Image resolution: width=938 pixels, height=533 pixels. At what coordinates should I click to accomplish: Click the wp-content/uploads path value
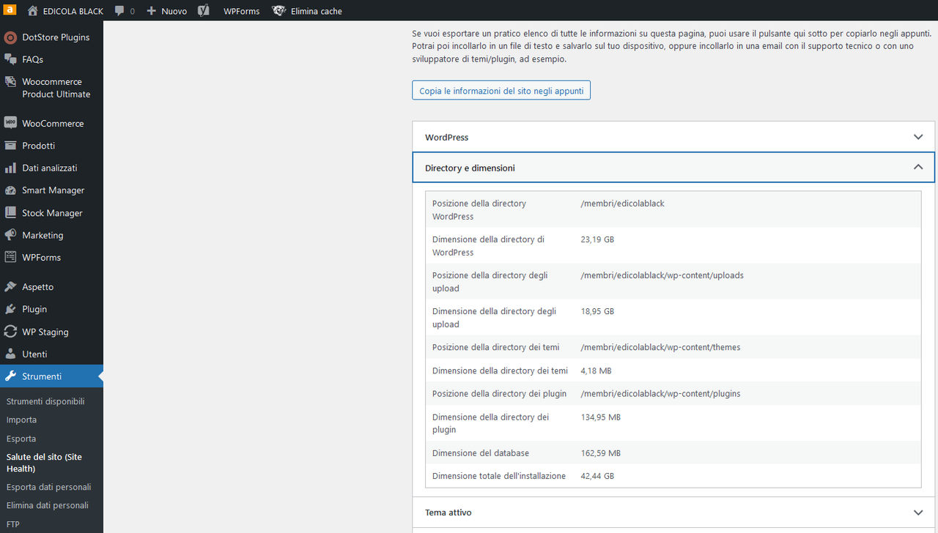pos(662,275)
